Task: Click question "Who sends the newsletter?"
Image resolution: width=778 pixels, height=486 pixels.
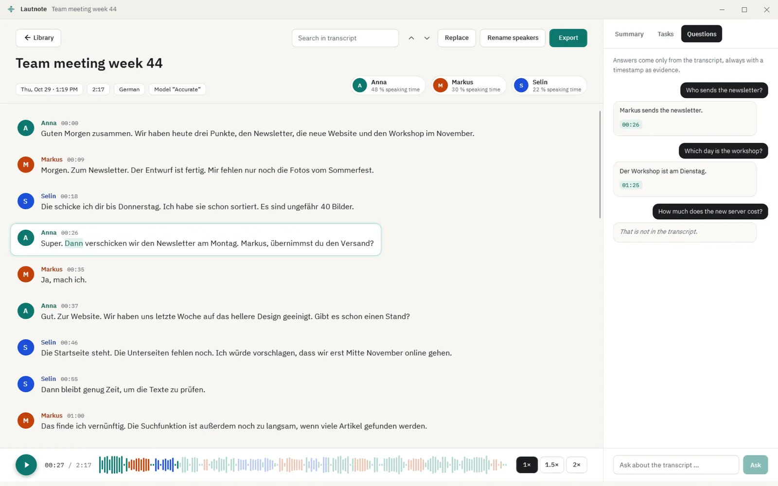Action: pyautogui.click(x=724, y=90)
